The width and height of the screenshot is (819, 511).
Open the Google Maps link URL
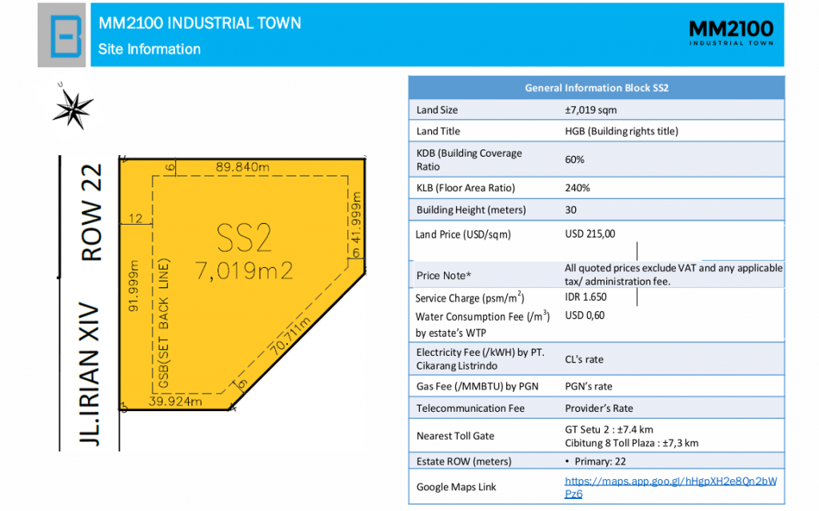[x=670, y=487]
